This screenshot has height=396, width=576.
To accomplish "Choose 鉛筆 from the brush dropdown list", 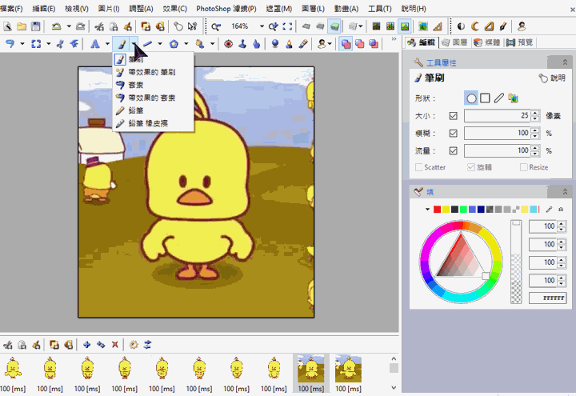I will 153,110.
